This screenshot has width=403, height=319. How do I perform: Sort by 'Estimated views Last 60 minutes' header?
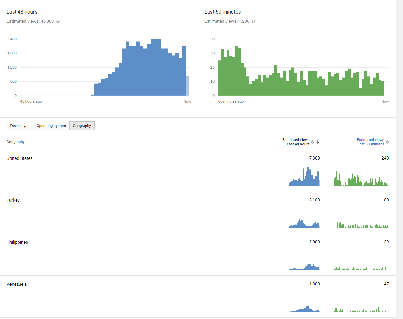click(x=371, y=142)
